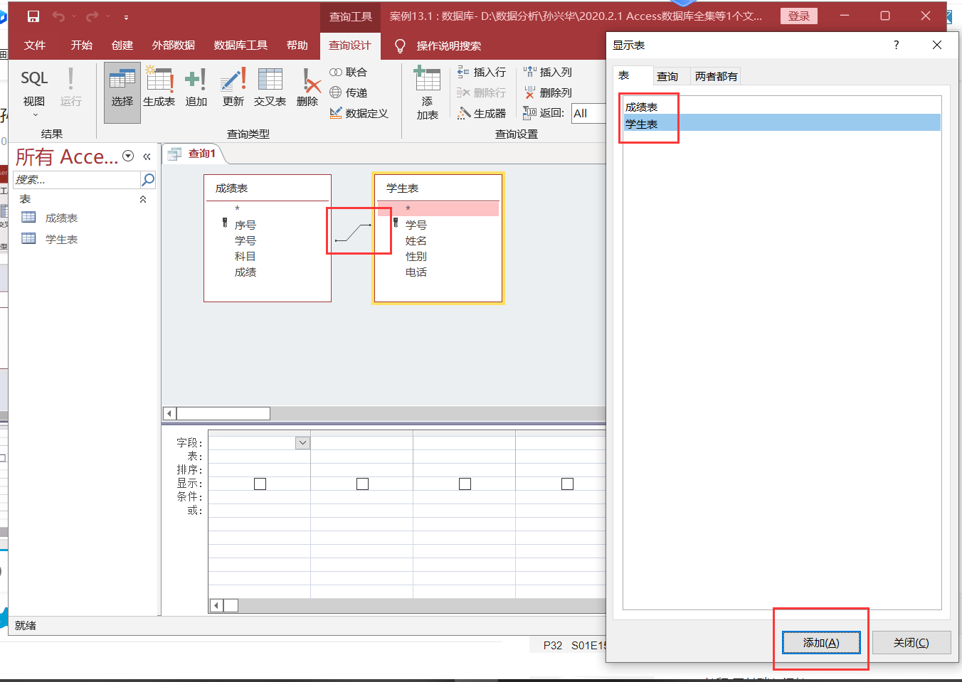Image resolution: width=962 pixels, height=682 pixels.
Task: Choose the 交叉表 crosstab query
Action: coord(270,87)
